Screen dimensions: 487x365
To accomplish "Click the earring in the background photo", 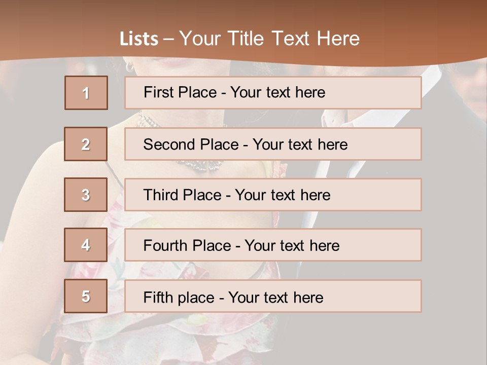I will [x=130, y=66].
